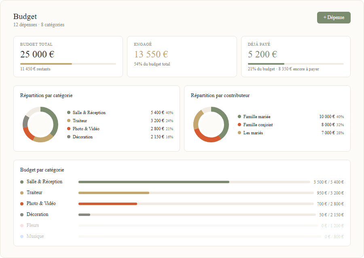Select the Famille mariée contributor dot
The width and height of the screenshot is (364, 258).
click(239, 116)
